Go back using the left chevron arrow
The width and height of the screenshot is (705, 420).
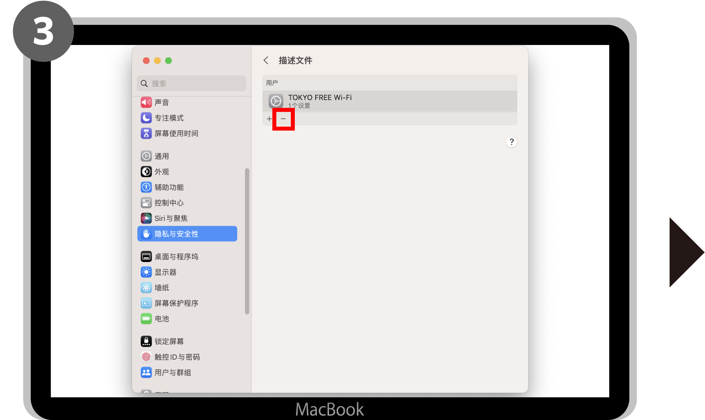(x=266, y=61)
